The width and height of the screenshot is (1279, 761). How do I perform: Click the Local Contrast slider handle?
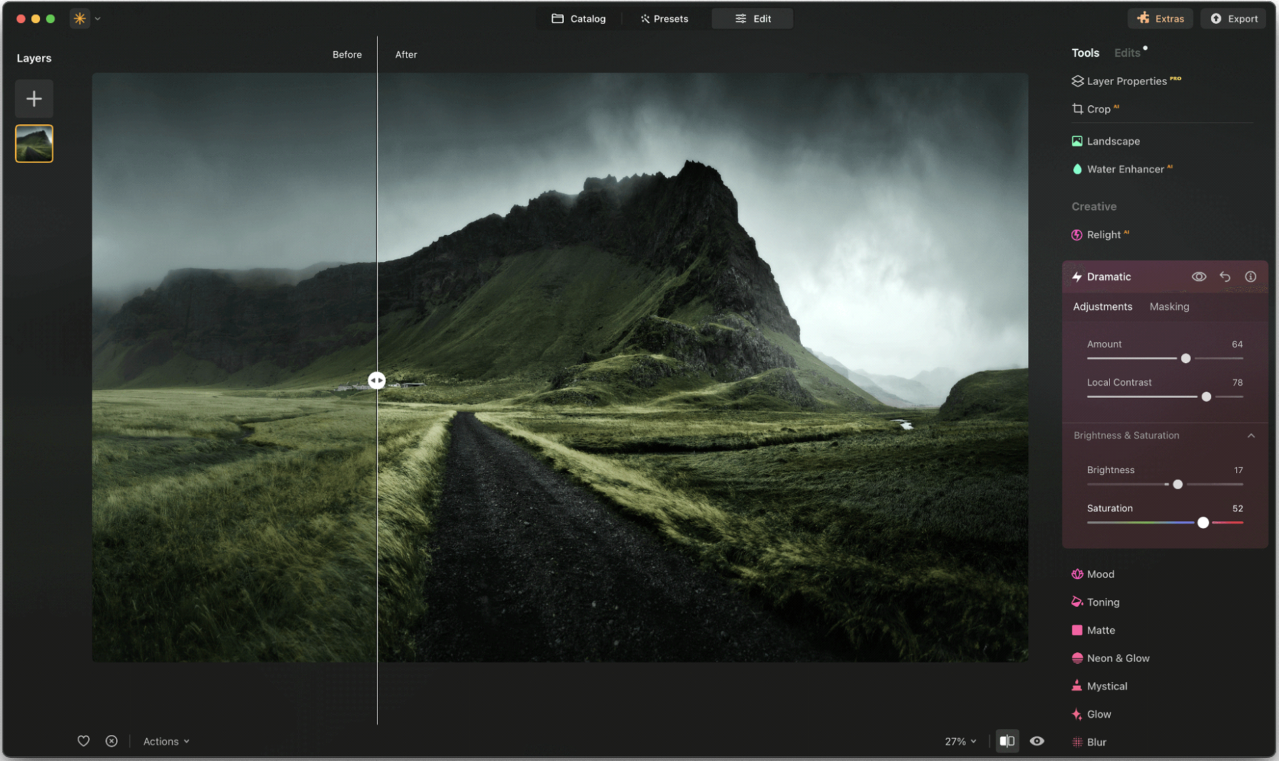[x=1206, y=397]
